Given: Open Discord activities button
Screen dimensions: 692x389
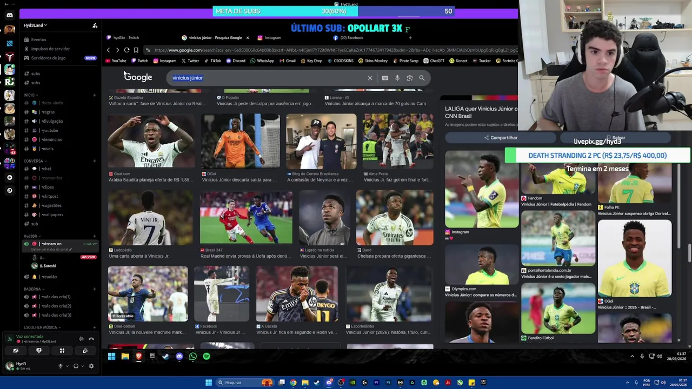Looking at the screenshot, I should click(62, 351).
